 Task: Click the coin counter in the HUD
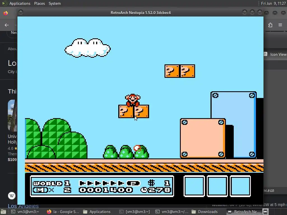coord(159,183)
